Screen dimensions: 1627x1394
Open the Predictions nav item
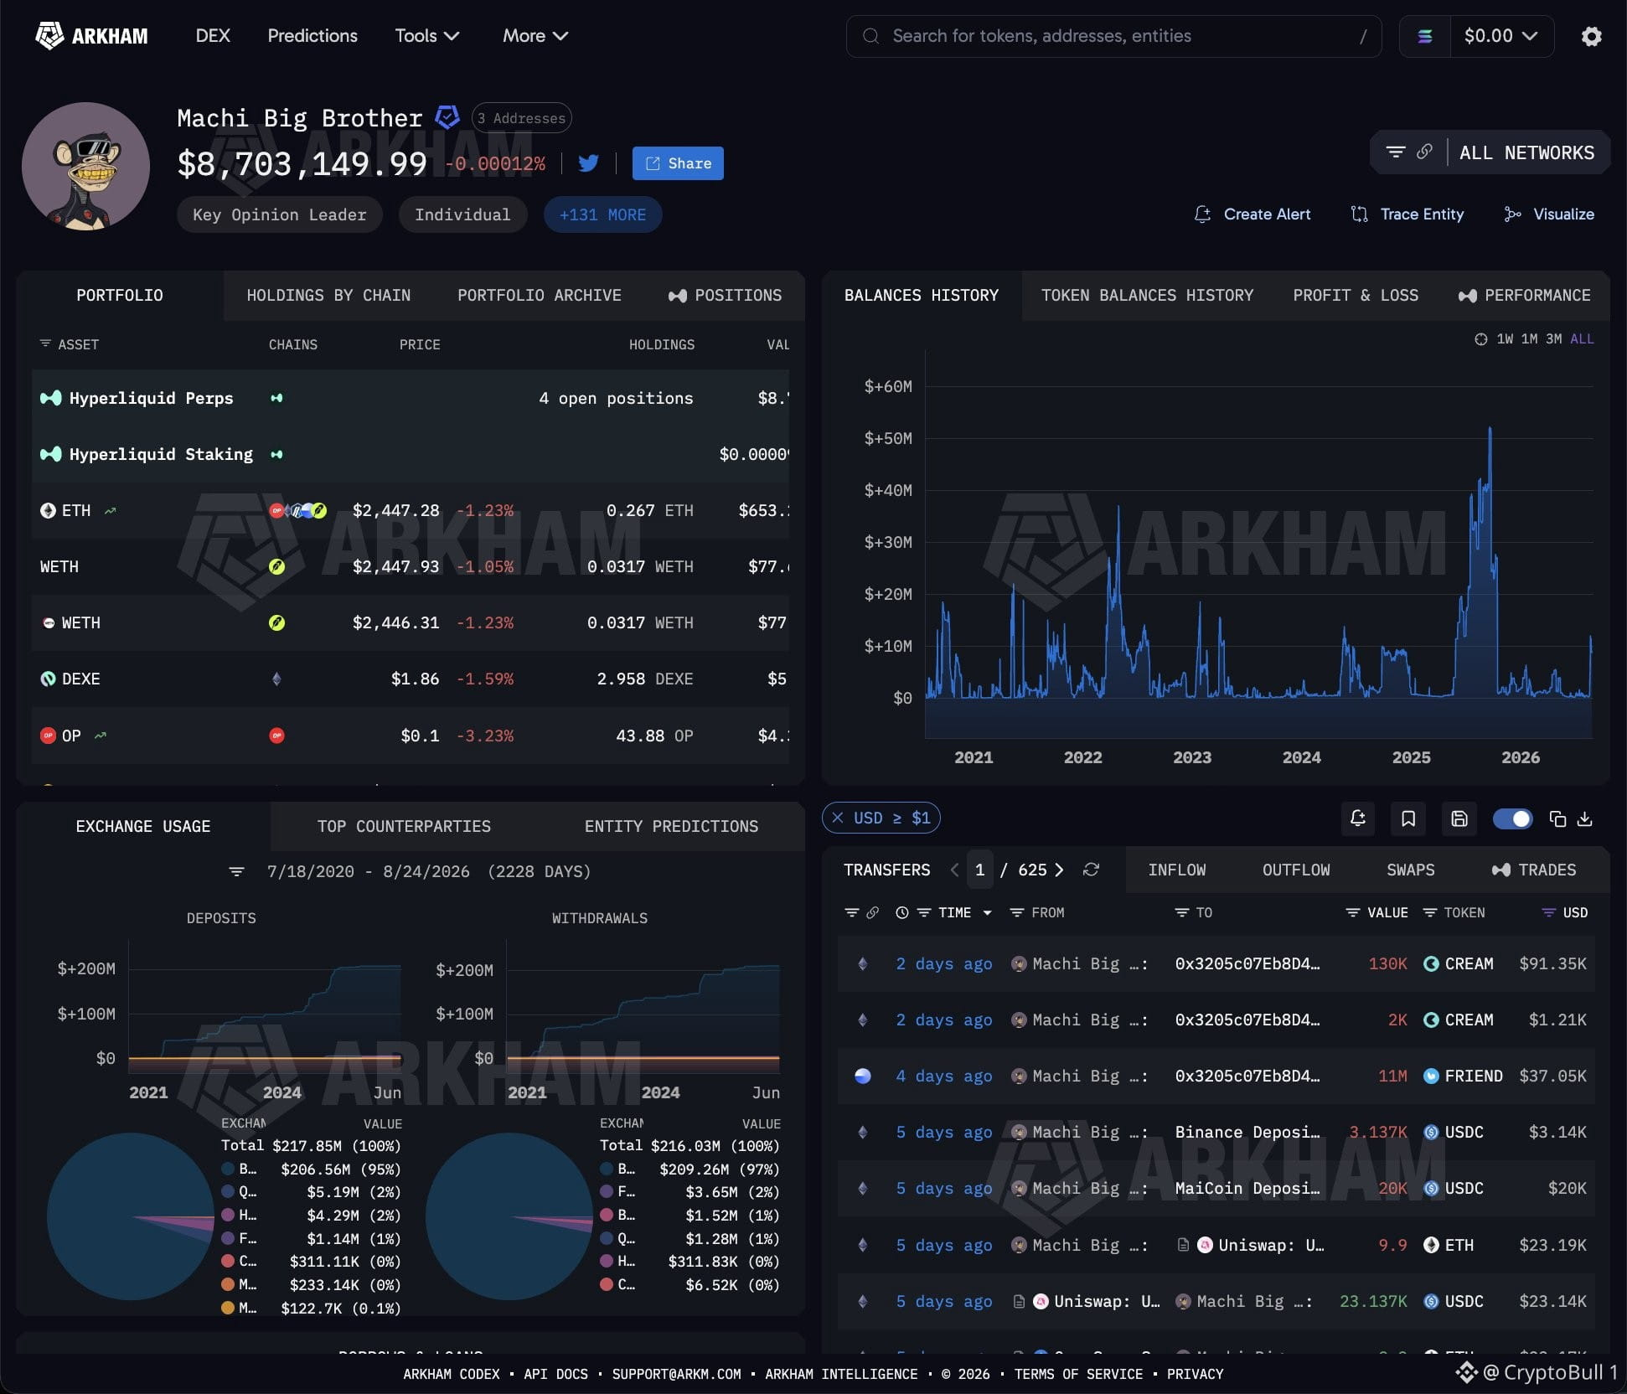pos(312,36)
